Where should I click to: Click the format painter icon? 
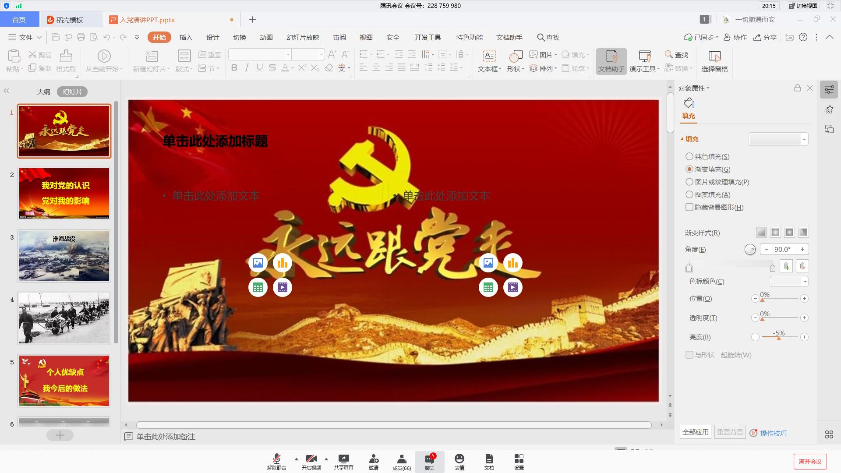click(66, 56)
